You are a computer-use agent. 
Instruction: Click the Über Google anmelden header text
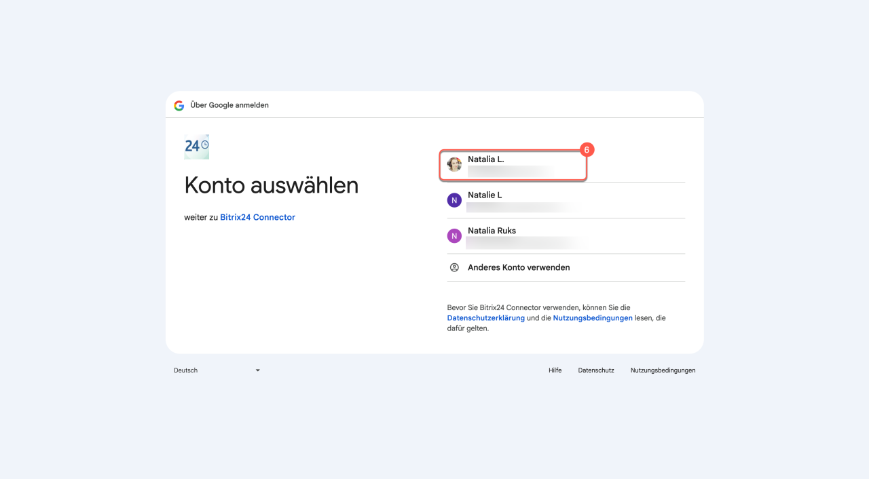[229, 105]
